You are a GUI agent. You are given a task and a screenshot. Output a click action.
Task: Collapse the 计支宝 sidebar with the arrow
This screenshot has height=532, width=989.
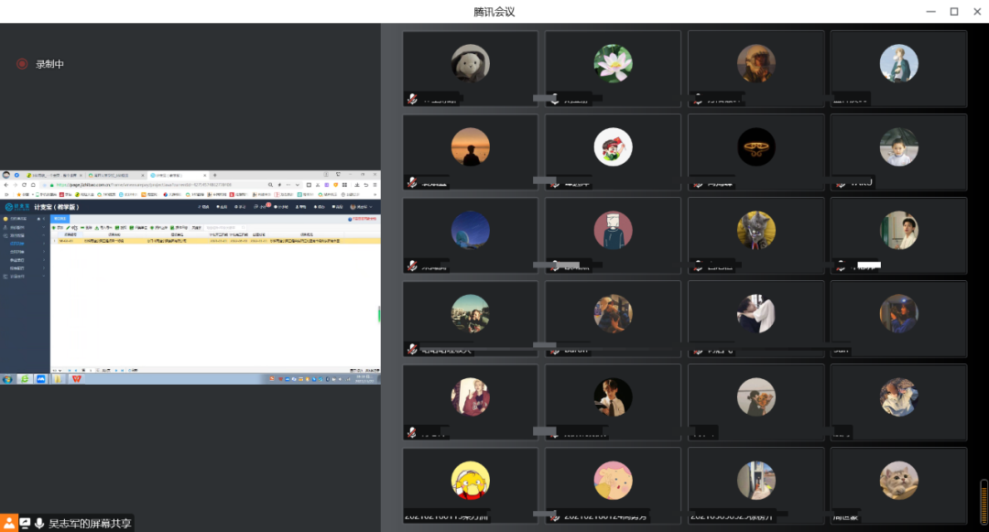click(x=44, y=219)
